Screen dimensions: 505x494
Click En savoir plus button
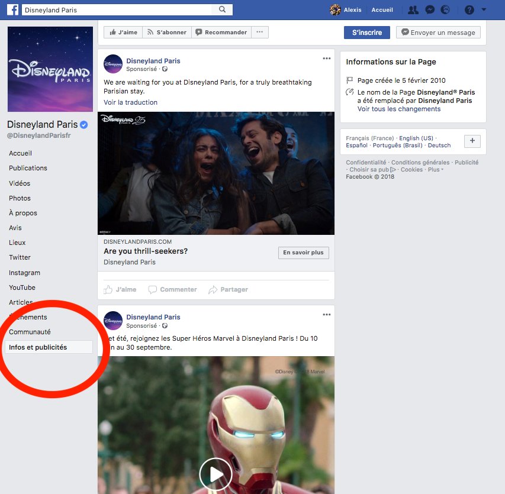pyautogui.click(x=303, y=253)
